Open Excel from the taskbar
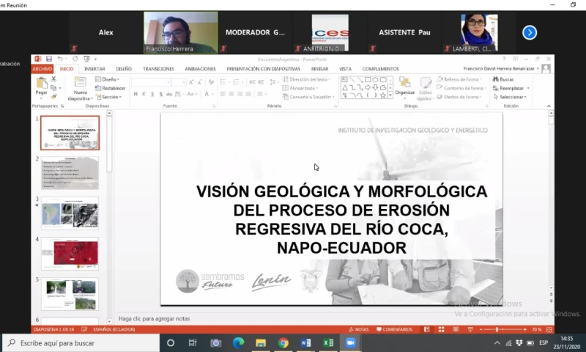Viewport: 586px width, 352px height. click(328, 342)
